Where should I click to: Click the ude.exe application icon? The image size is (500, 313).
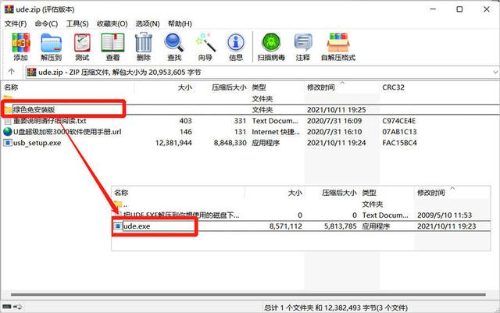[x=118, y=226]
